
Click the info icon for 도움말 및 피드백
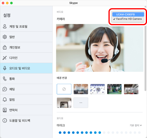tap(5, 120)
